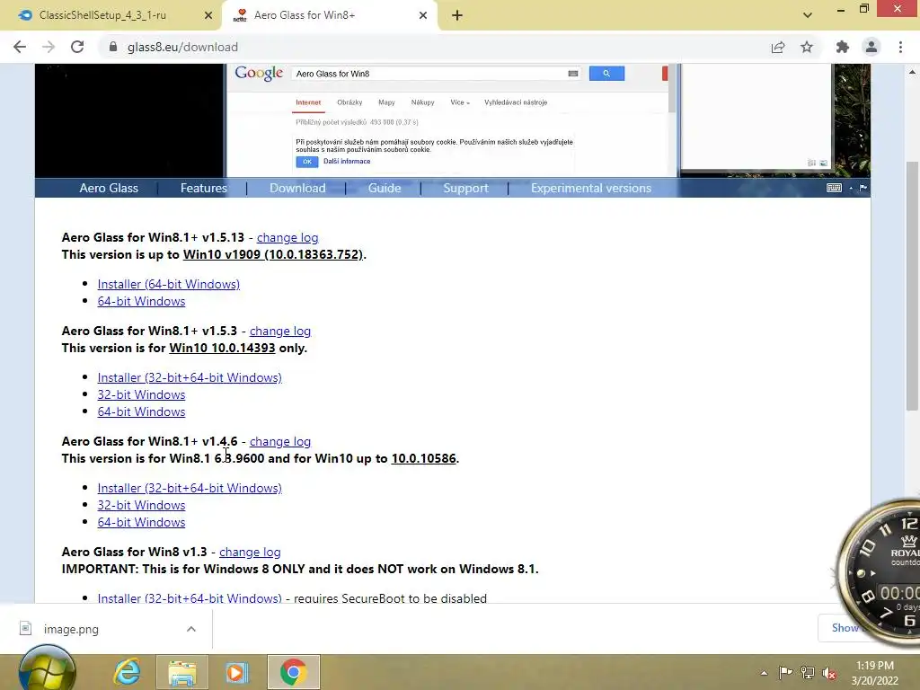Share this page via share icon
The image size is (920, 690).
(x=778, y=47)
